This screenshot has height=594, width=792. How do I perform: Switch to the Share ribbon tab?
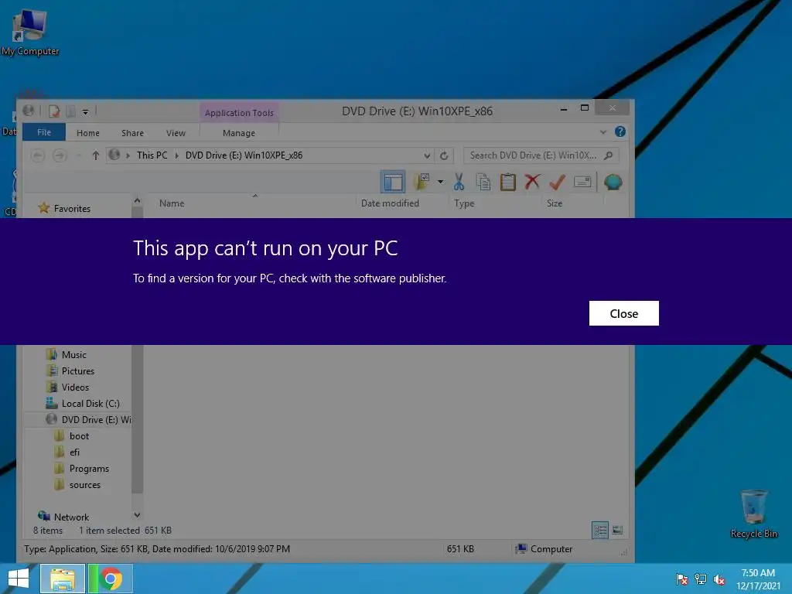pos(132,133)
